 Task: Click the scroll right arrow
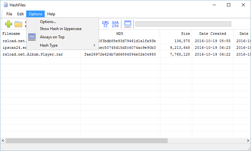pos(248,140)
